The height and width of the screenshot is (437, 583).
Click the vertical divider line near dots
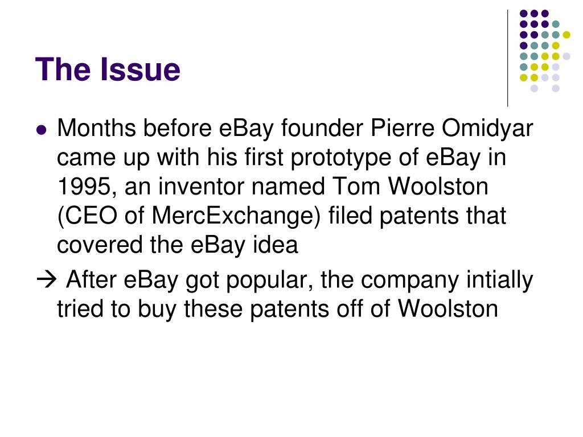pos(507,59)
